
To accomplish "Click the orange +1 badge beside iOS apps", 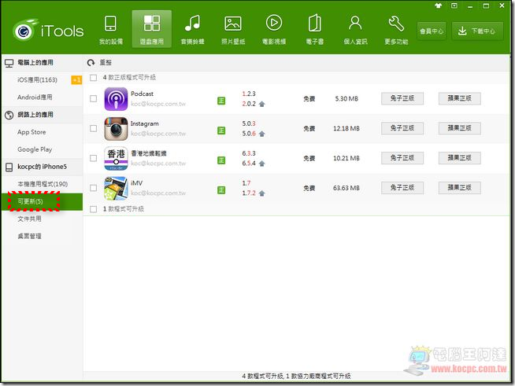I will [x=76, y=79].
